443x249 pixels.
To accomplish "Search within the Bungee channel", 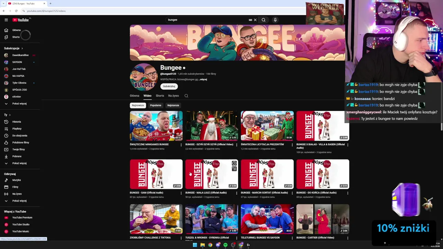I will (186, 96).
